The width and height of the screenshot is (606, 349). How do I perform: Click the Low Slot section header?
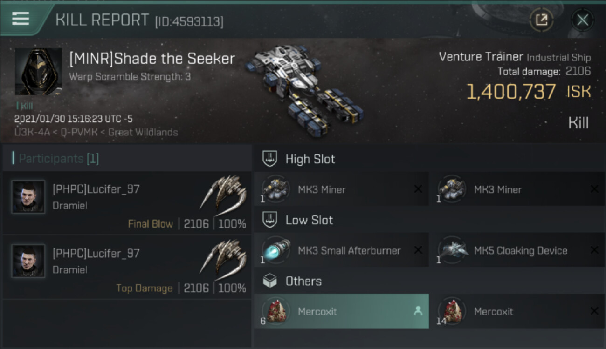(x=309, y=220)
